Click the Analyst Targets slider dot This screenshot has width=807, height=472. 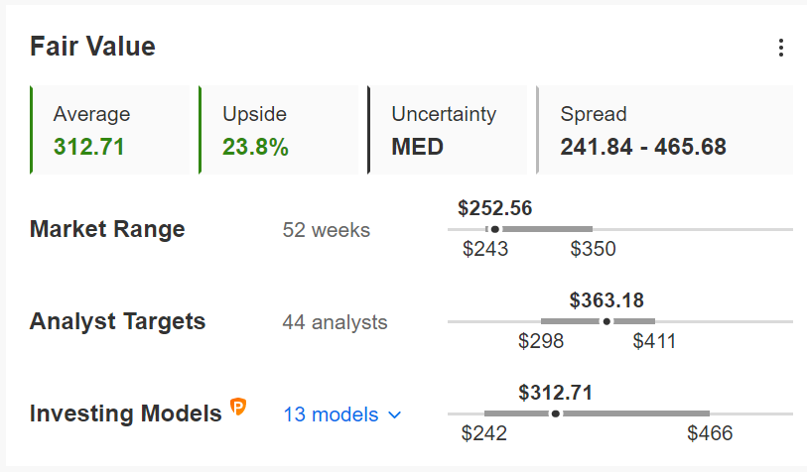606,321
